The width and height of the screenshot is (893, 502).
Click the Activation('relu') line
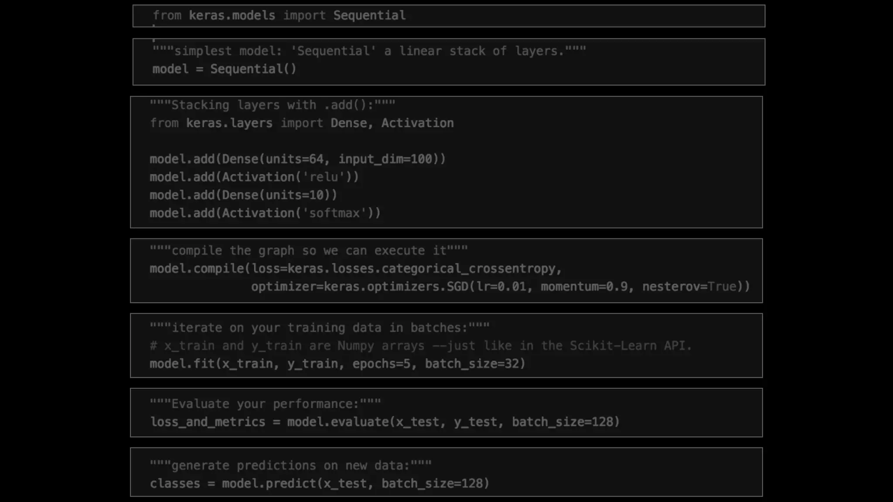[254, 177]
